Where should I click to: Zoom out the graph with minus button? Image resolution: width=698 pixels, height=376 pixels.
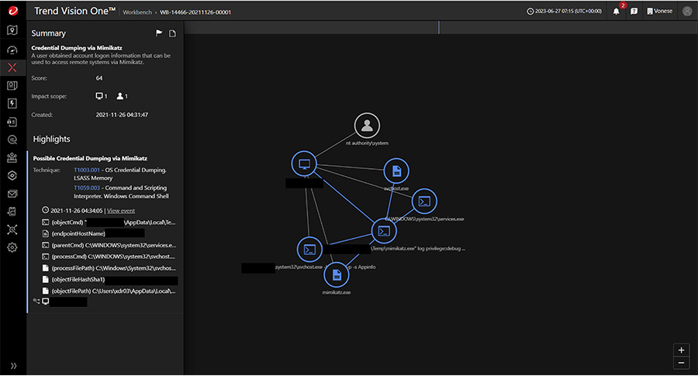681,363
